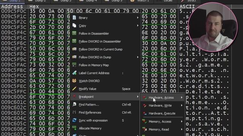The height and width of the screenshot is (136, 243).
Task: Expand Hardware, Access submenu arrow
Action: coord(181,97)
